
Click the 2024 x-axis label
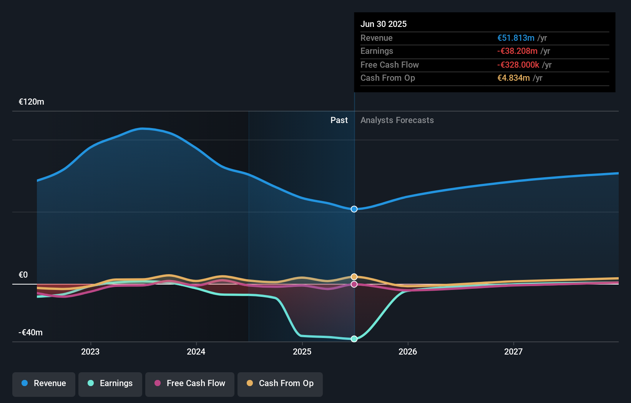[196, 352]
